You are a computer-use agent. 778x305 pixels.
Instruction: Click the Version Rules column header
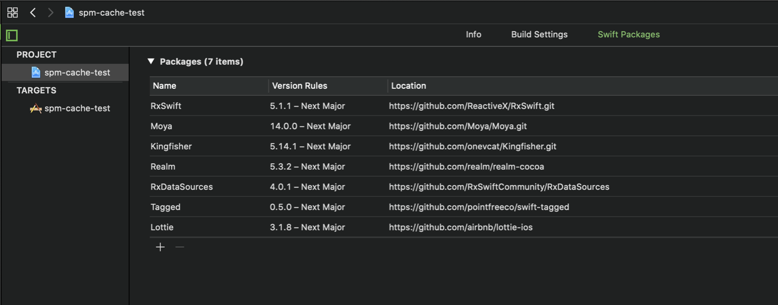[299, 86]
